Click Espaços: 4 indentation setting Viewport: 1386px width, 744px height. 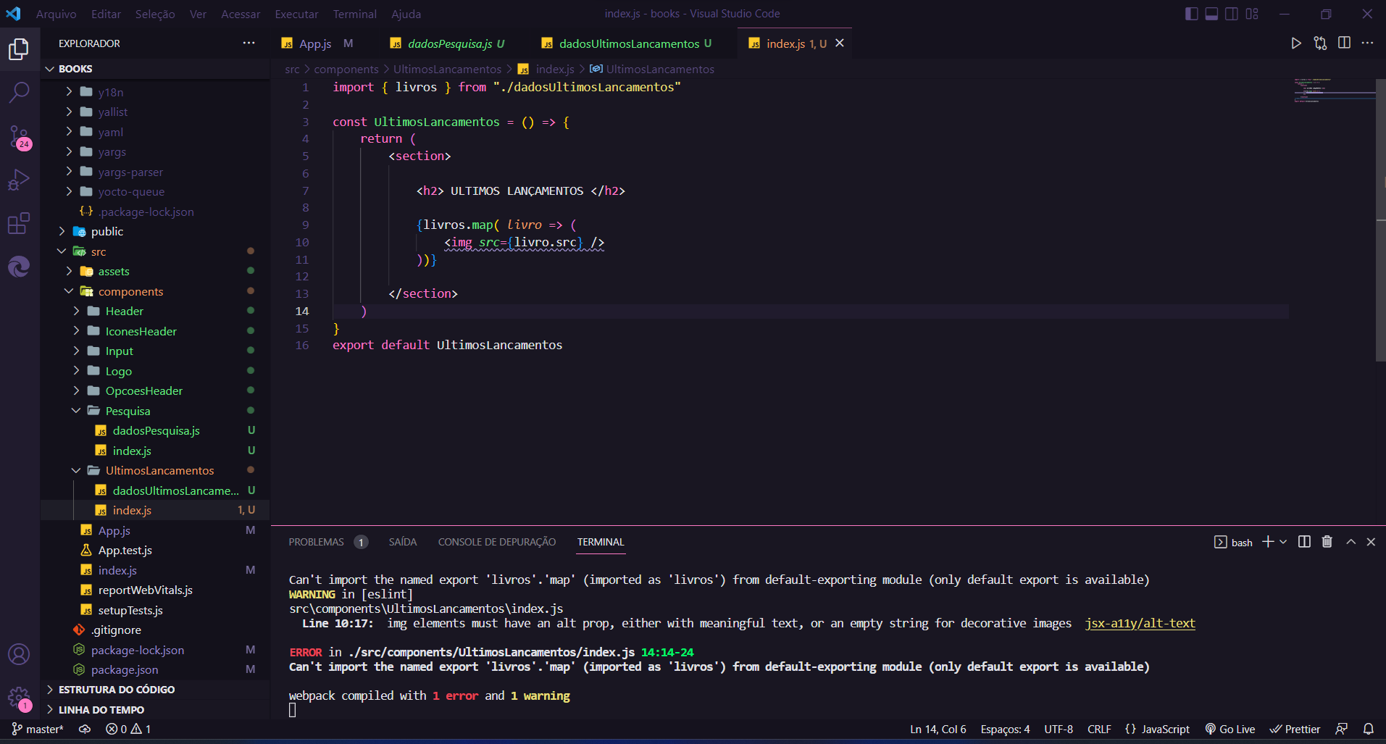point(1005,729)
